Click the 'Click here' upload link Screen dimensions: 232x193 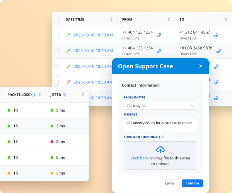139,158
